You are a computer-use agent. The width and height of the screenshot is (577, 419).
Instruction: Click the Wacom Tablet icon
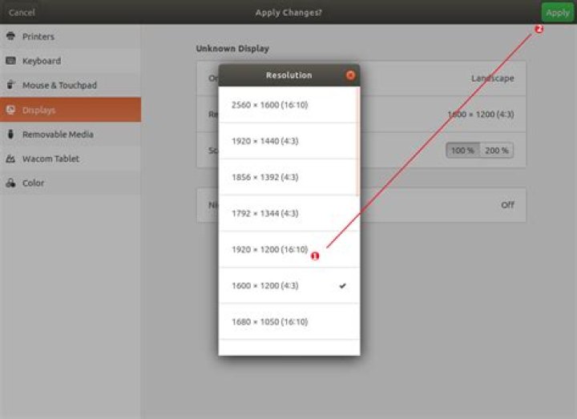[10, 159]
